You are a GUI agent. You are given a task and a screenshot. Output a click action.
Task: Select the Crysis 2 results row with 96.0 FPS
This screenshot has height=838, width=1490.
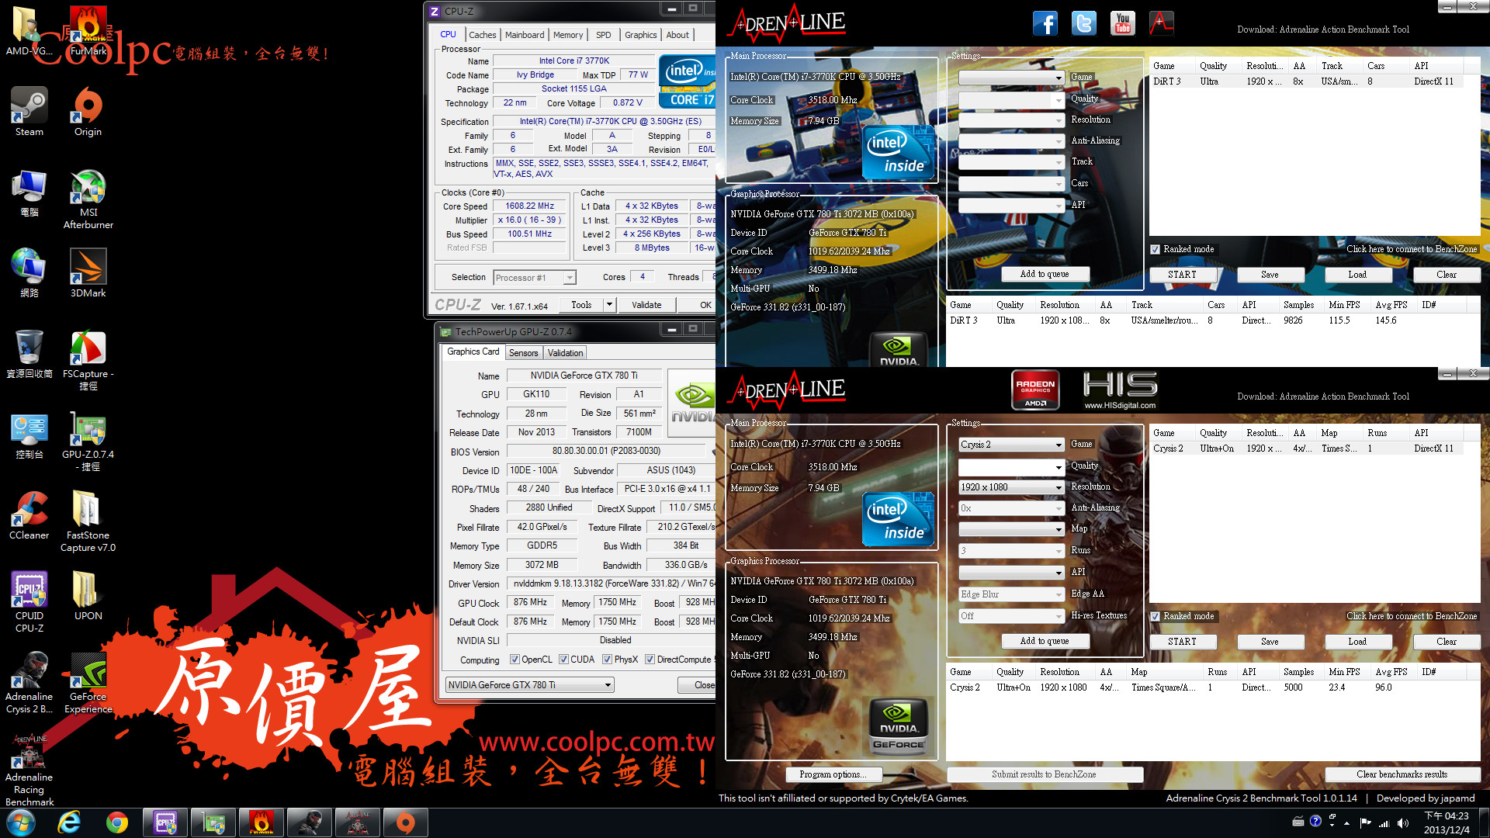tap(1212, 687)
